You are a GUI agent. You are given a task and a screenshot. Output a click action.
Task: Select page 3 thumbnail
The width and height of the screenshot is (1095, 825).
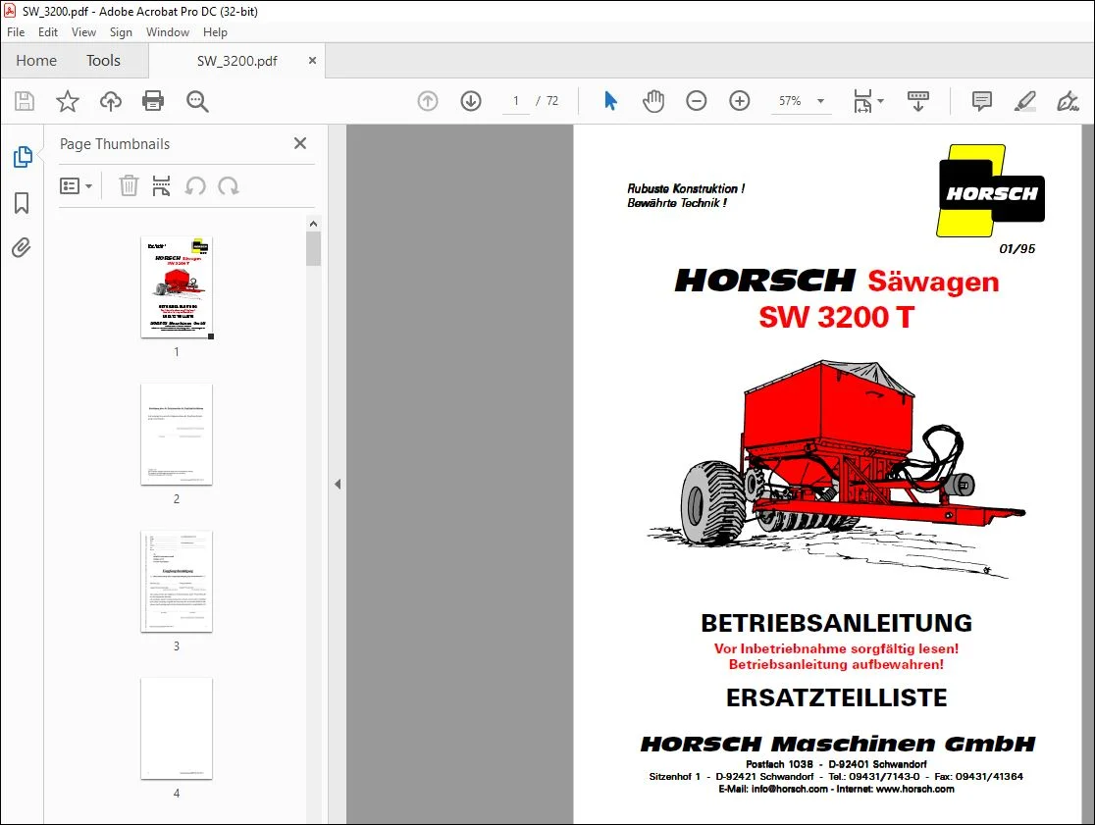[177, 582]
